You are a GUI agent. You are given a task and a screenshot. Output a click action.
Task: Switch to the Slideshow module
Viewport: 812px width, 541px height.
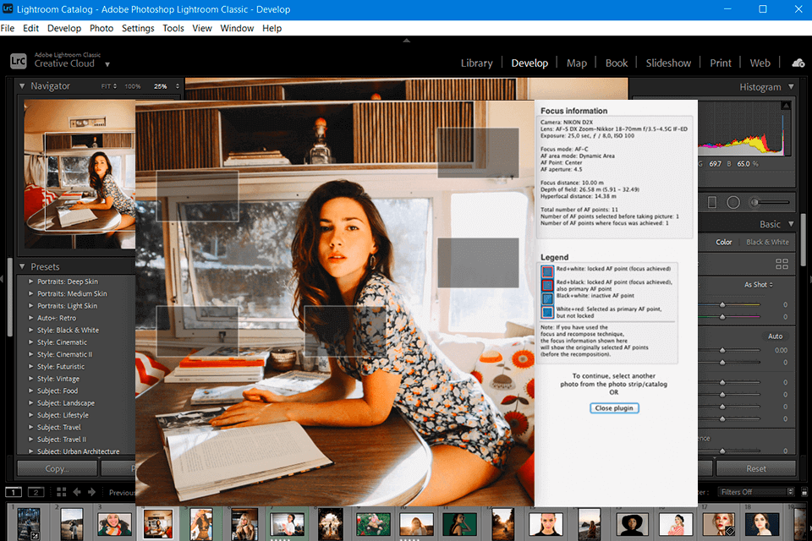pyautogui.click(x=668, y=63)
